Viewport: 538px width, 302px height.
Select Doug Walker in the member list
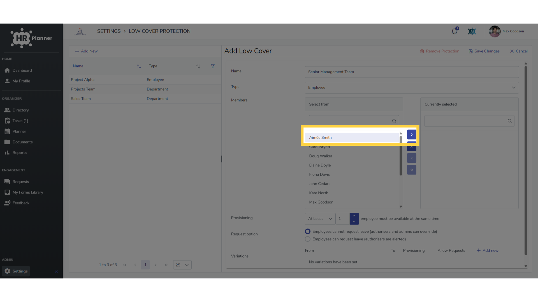click(352, 156)
